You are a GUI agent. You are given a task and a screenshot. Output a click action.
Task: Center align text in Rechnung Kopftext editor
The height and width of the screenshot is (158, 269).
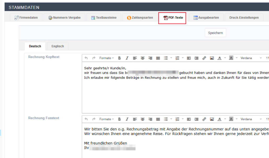143,58
